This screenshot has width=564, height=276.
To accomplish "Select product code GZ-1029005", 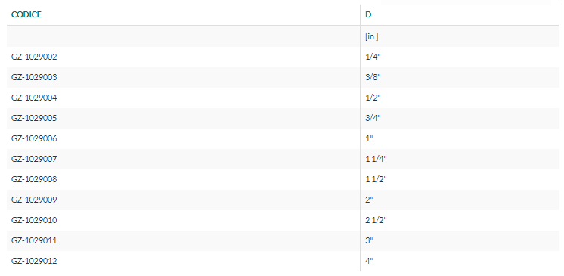I will point(34,118).
